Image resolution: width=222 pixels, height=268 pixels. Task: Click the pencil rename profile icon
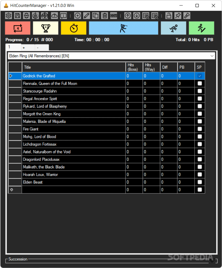click(87, 16)
